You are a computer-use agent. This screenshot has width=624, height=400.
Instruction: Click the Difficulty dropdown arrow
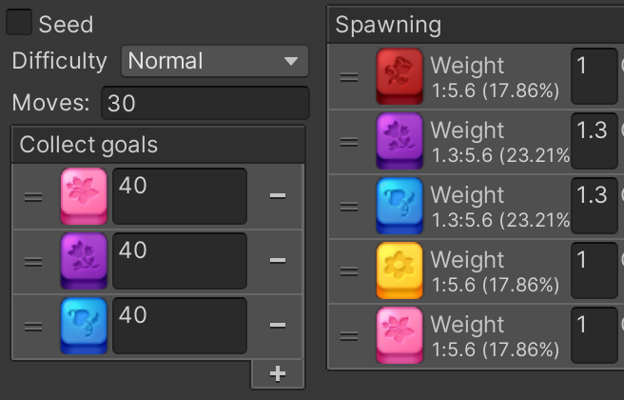pos(291,61)
